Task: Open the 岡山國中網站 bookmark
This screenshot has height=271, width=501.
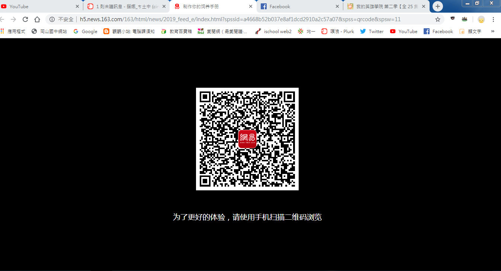Action: point(49,31)
